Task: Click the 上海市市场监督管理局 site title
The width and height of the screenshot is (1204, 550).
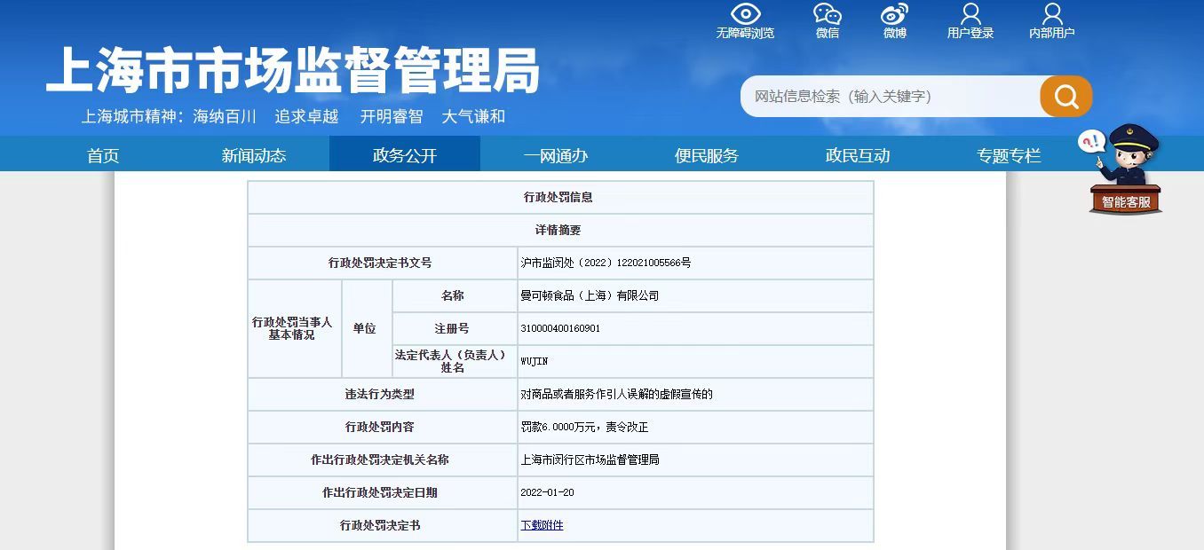Action: (293, 71)
